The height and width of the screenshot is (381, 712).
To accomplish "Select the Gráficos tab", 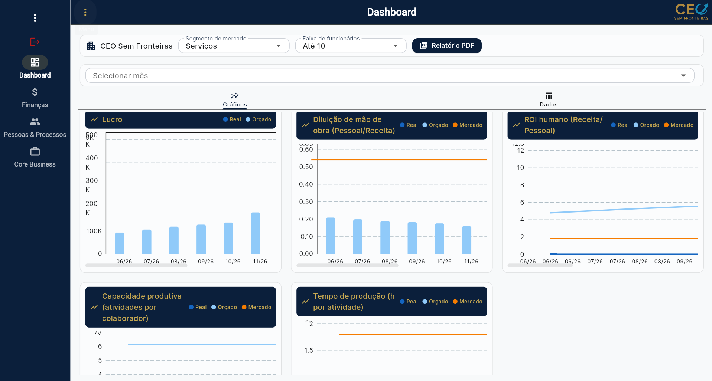I will (235, 100).
